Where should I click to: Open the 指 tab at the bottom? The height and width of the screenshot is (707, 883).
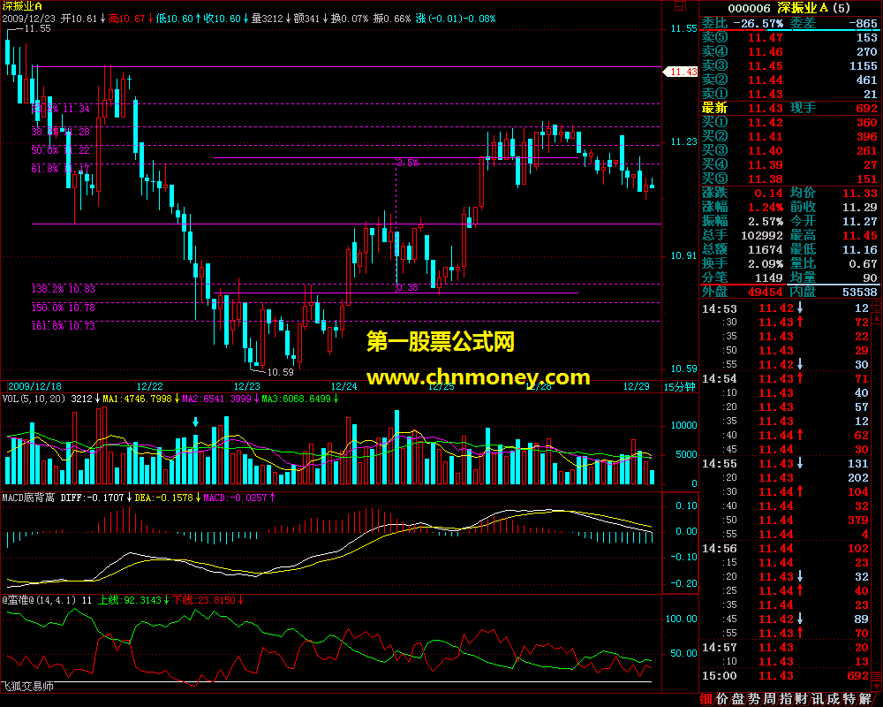(786, 699)
